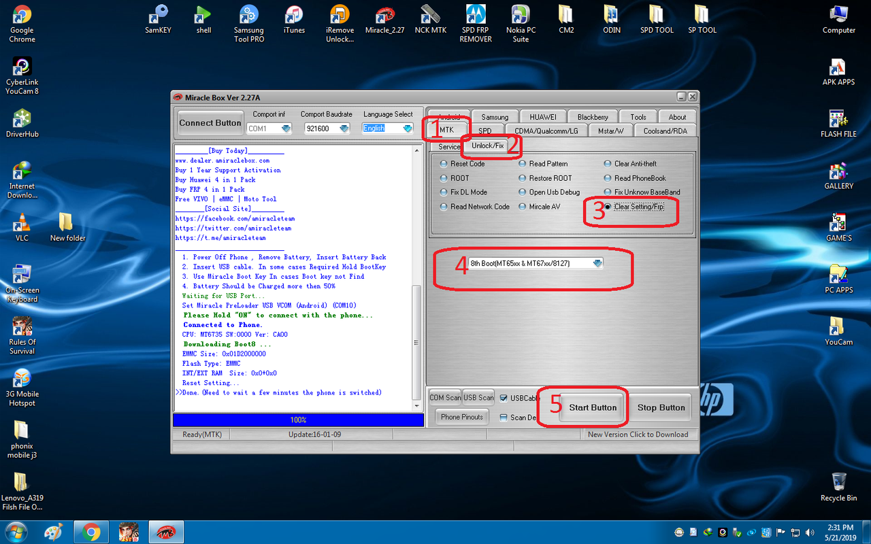Open SPD FRP REMOVER shortcut
The image size is (871, 544).
(476, 23)
